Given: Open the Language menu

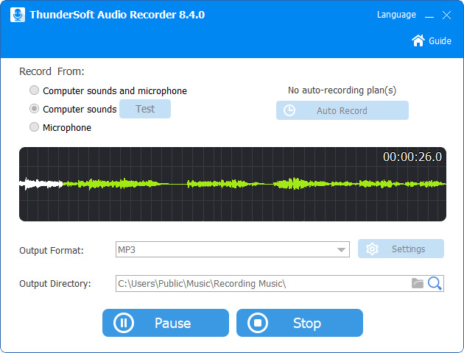Looking at the screenshot, I should click(x=396, y=15).
